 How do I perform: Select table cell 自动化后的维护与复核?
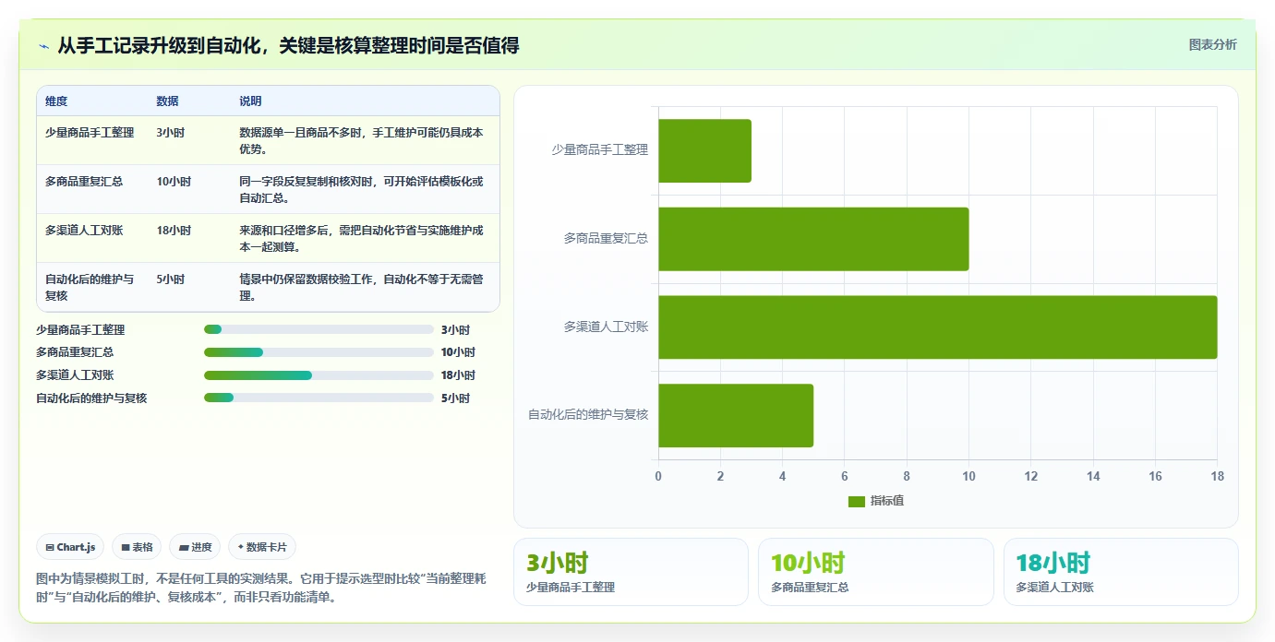pos(90,288)
